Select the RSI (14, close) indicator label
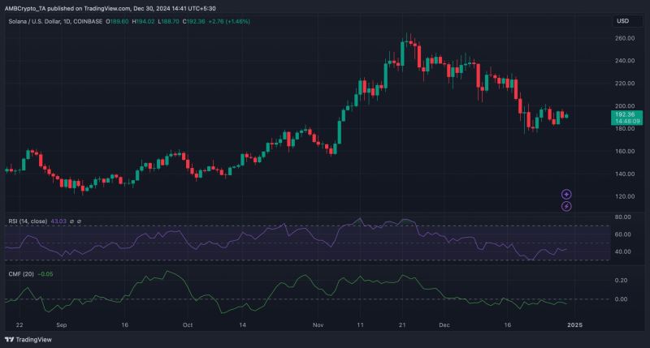This screenshot has height=348, width=650. tap(28, 221)
